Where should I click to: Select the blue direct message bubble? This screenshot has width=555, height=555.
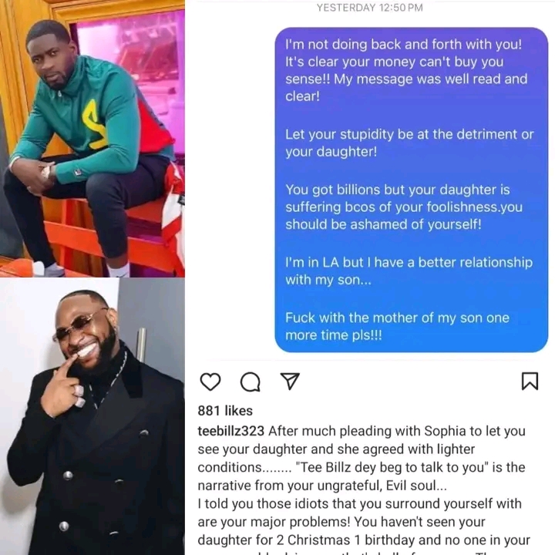pos(412,190)
